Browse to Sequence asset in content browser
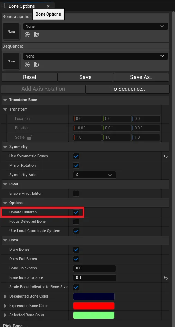This screenshot has height=327, width=175. (x=36, y=64)
